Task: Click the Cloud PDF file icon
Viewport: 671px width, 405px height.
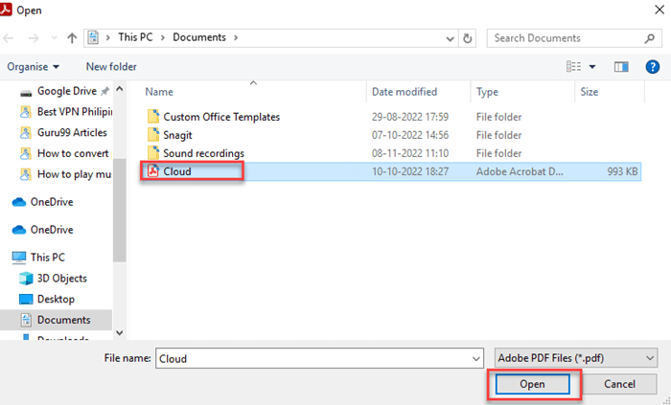Action: 152,170
